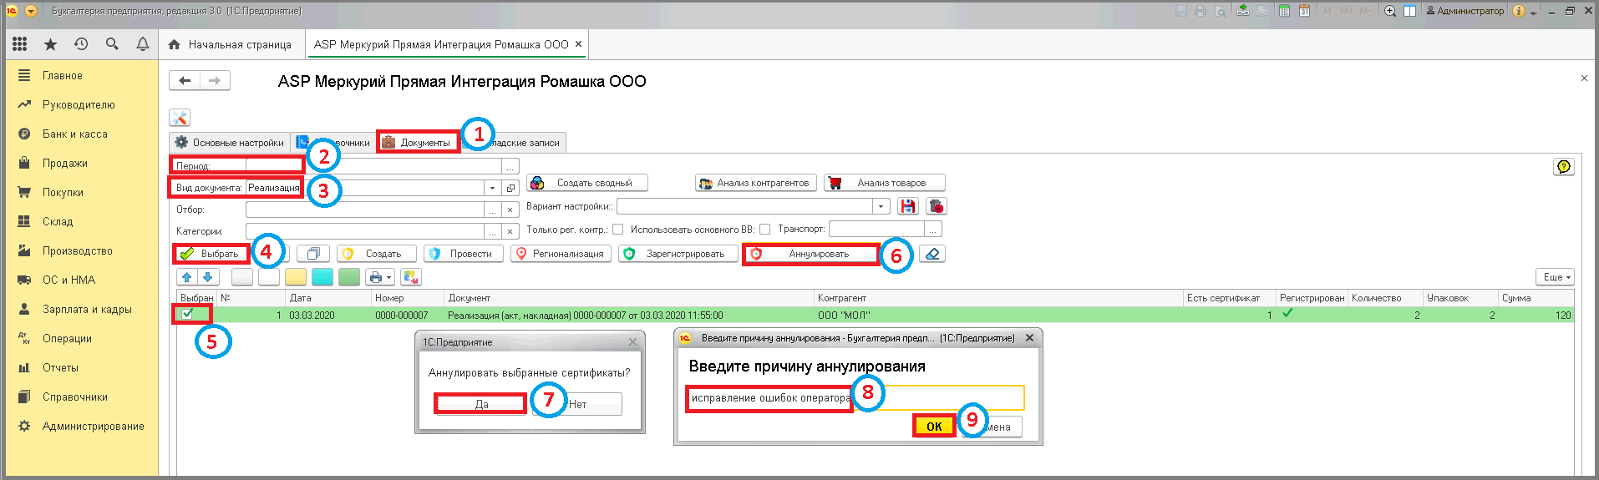Open Продажи section
This screenshot has height=480, width=1599.
(65, 163)
